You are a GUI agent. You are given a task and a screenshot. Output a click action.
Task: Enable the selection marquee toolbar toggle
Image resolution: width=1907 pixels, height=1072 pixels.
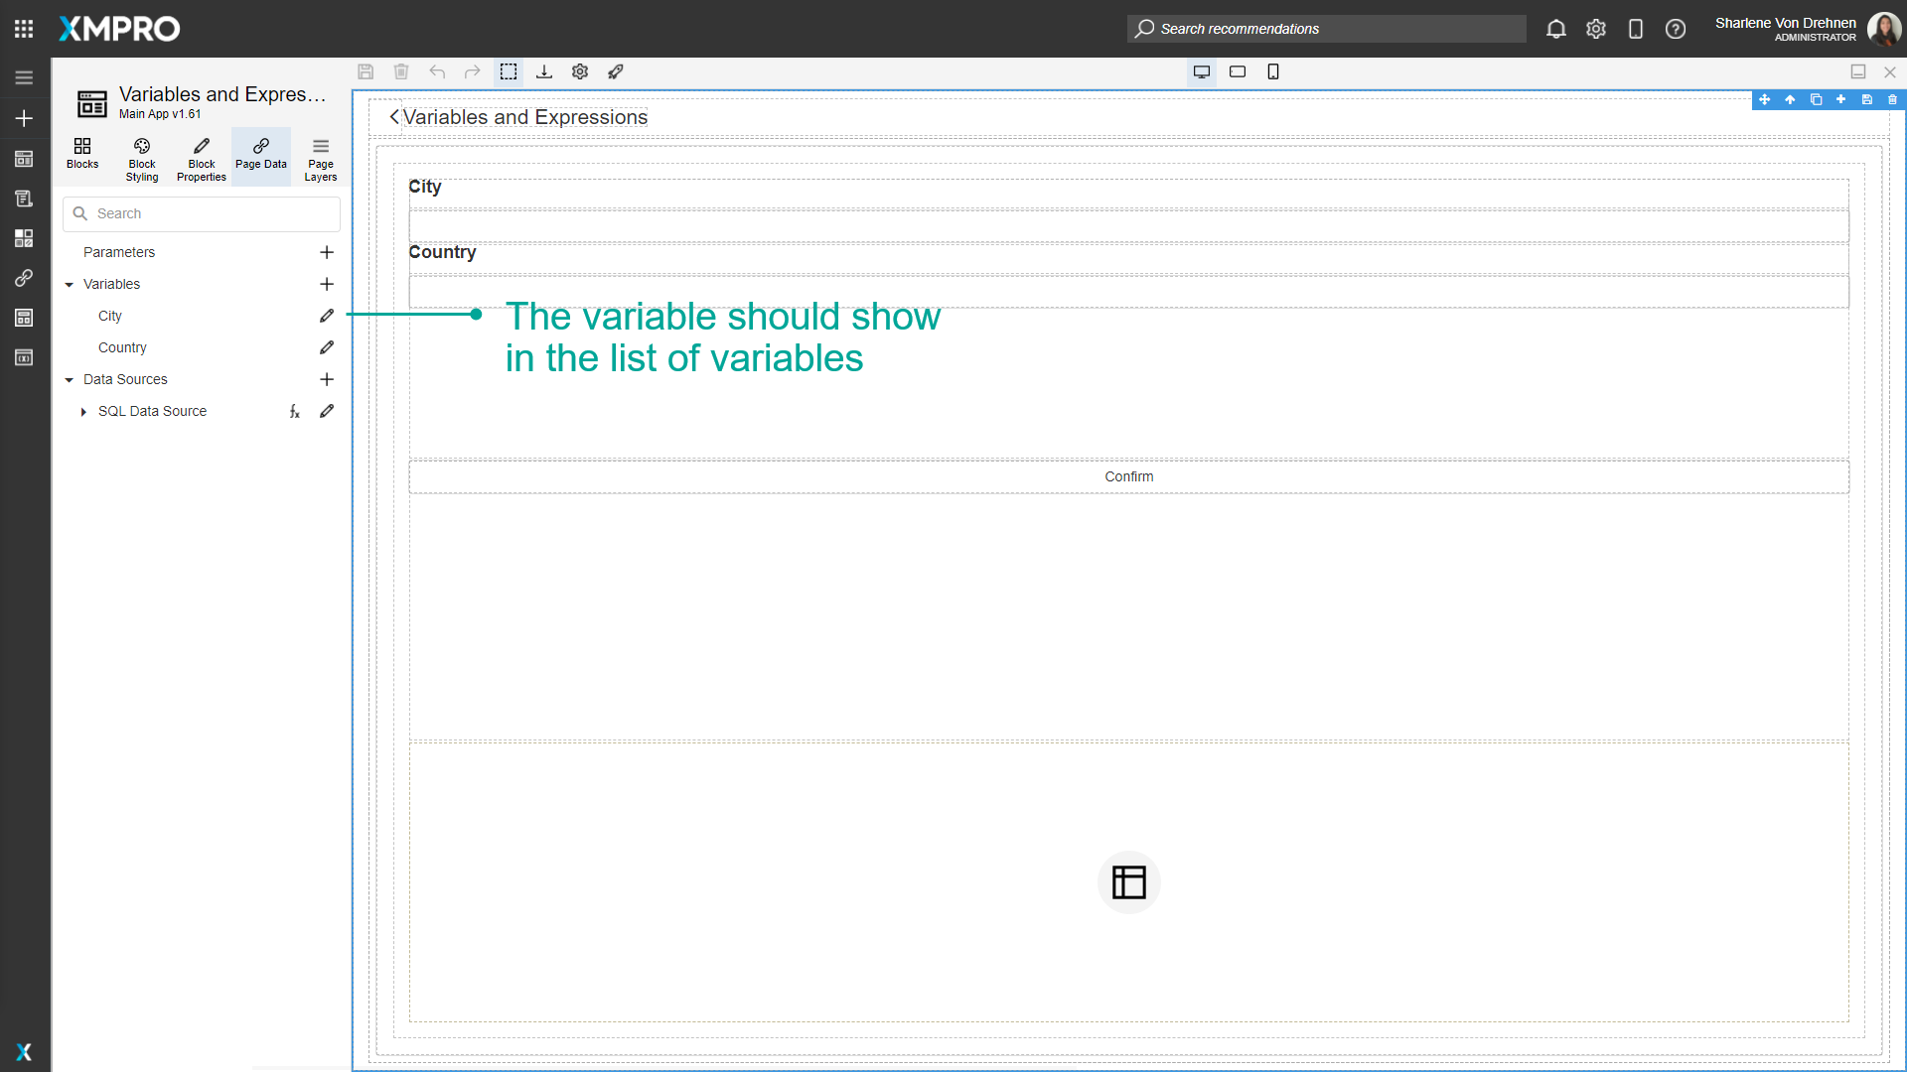[509, 71]
